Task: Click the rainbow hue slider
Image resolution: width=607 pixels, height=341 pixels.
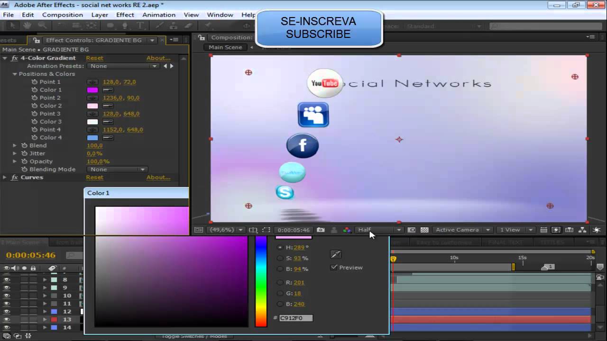Action: pyautogui.click(x=261, y=281)
